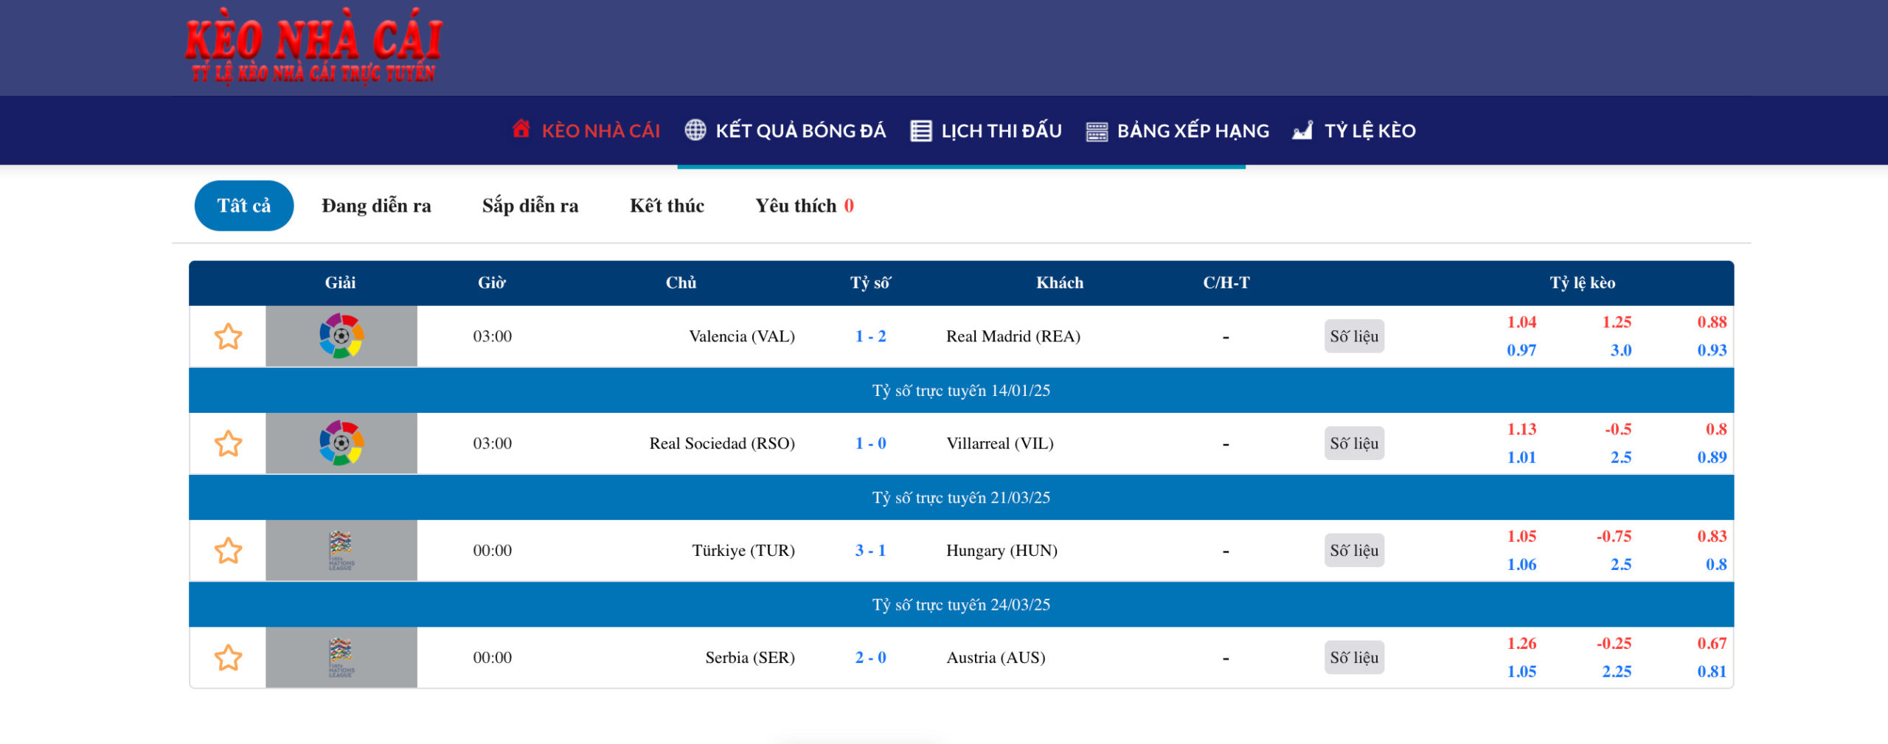Select the Tất cả filter tab
This screenshot has height=744, width=1888.
click(x=244, y=206)
